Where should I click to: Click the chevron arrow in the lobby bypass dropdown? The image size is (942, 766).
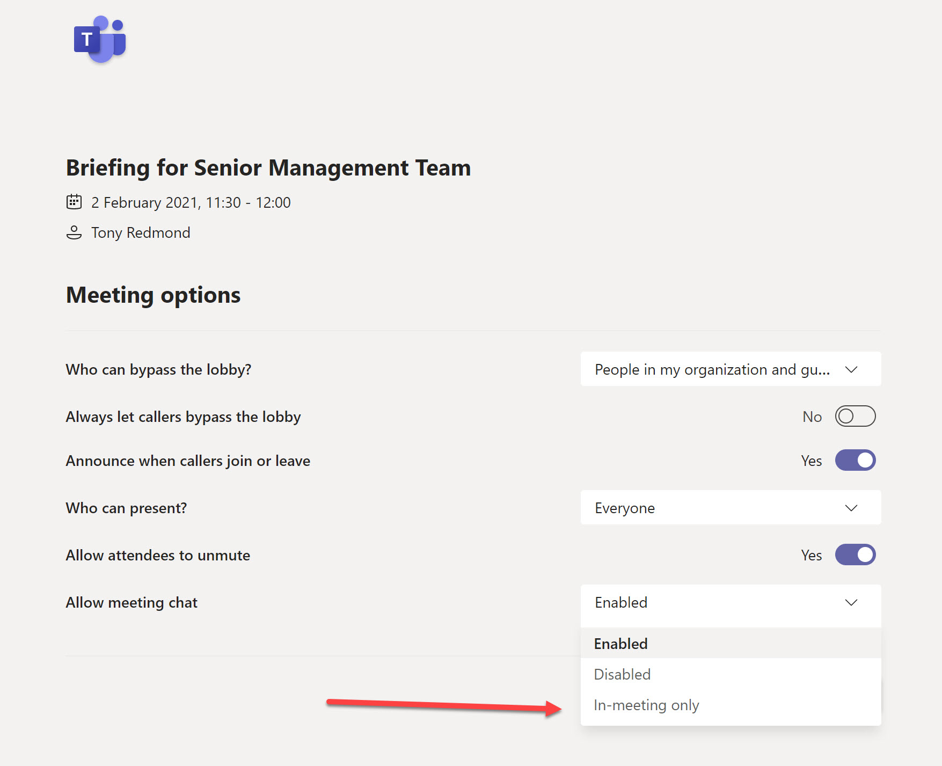point(851,369)
